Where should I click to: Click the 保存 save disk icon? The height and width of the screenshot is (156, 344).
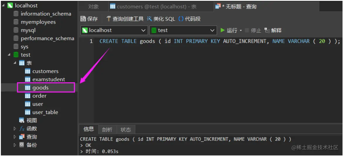[83, 19]
